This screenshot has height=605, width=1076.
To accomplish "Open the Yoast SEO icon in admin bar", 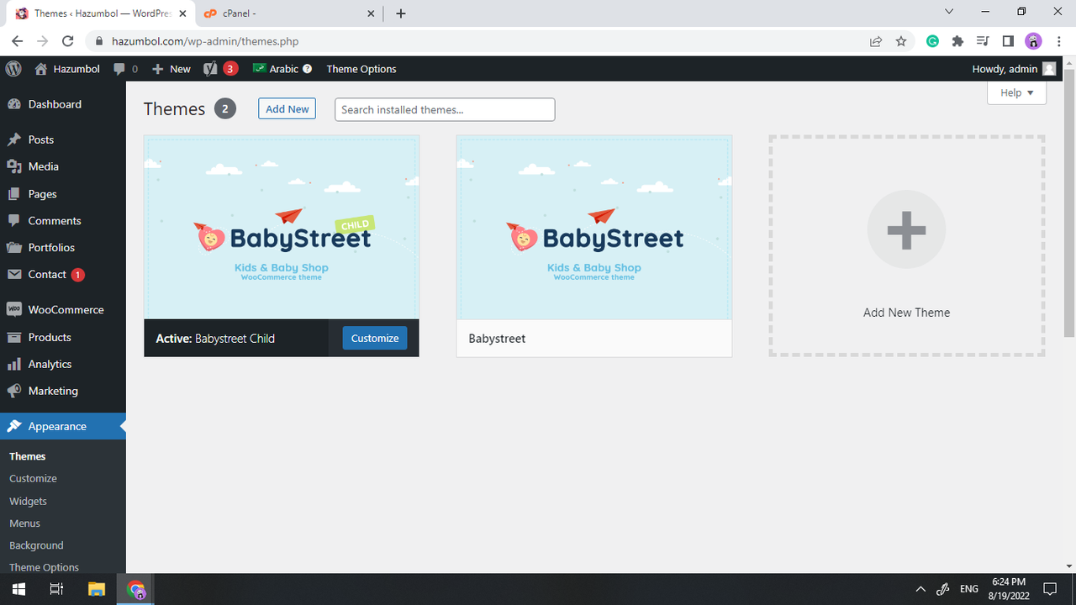I will pos(211,69).
